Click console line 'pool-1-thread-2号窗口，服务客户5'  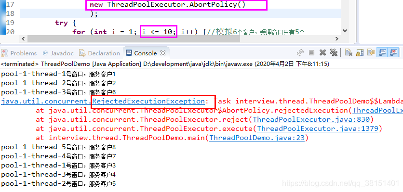58,183
